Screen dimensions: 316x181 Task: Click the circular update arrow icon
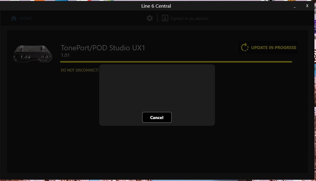[245, 48]
